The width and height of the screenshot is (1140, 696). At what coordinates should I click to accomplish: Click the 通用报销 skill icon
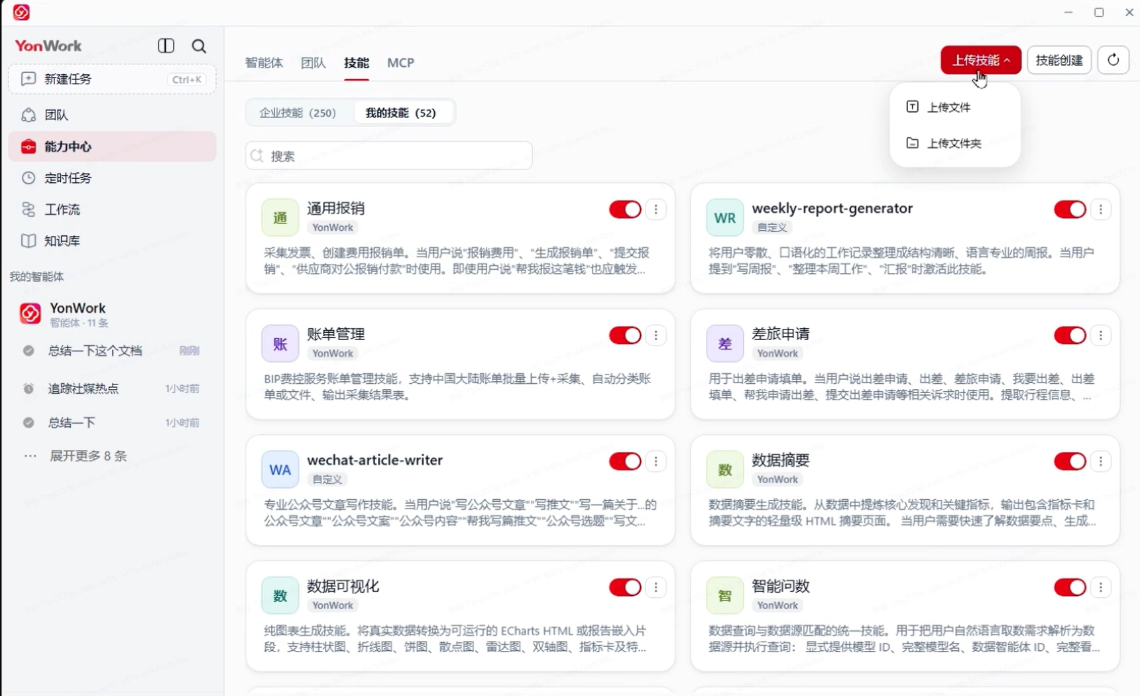[280, 217]
